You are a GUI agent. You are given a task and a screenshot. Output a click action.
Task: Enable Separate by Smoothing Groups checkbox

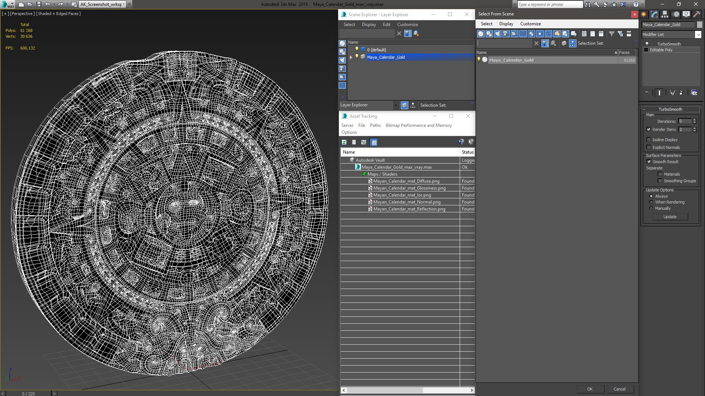(660, 181)
